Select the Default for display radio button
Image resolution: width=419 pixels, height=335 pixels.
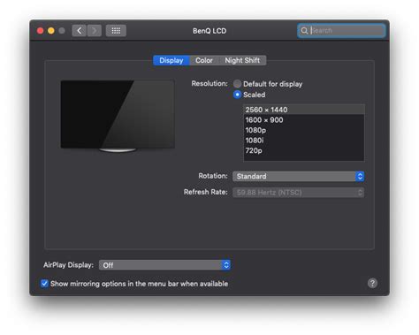(237, 84)
